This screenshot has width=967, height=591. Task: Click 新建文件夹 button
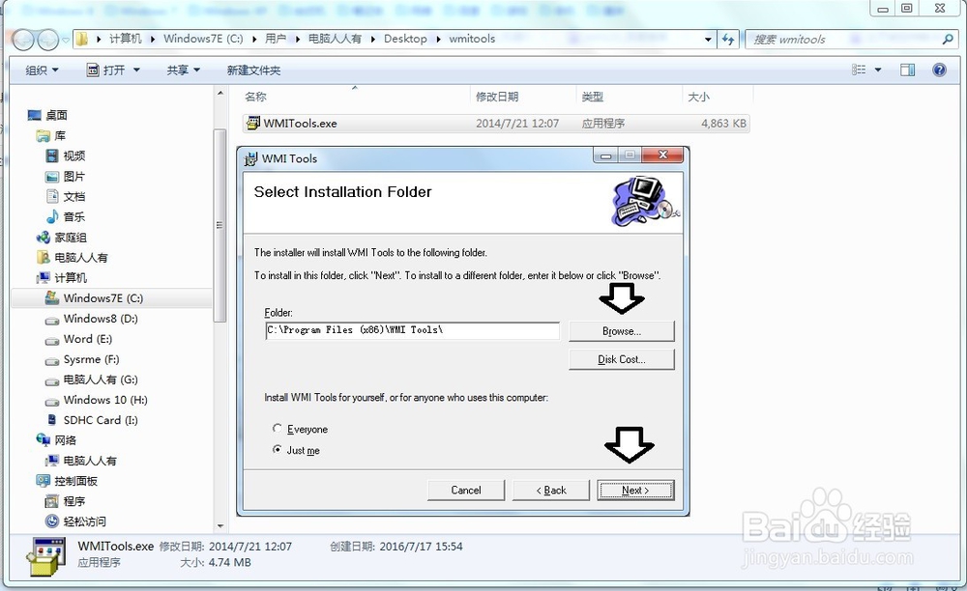253,70
